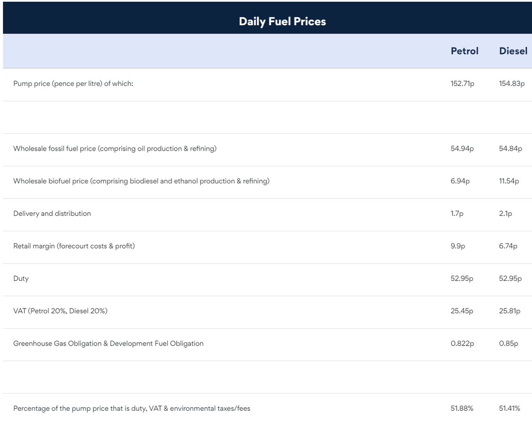Select the Petrol column header
This screenshot has height=424, width=532.
pos(464,51)
